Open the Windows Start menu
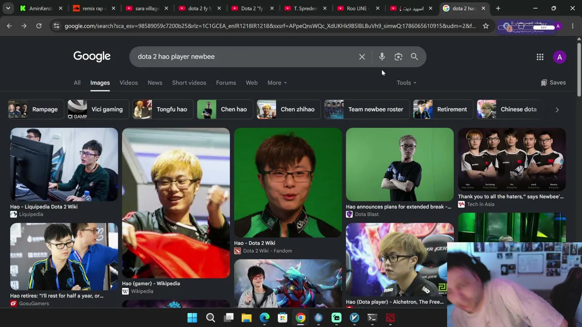This screenshot has height=327, width=582. 192,318
